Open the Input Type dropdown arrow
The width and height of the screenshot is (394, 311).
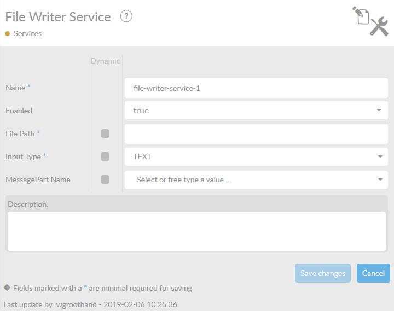pyautogui.click(x=379, y=157)
